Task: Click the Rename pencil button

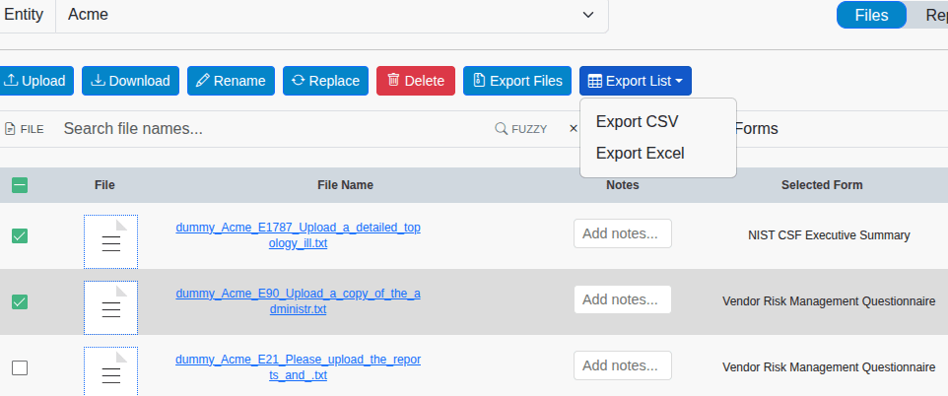Action: tap(230, 81)
